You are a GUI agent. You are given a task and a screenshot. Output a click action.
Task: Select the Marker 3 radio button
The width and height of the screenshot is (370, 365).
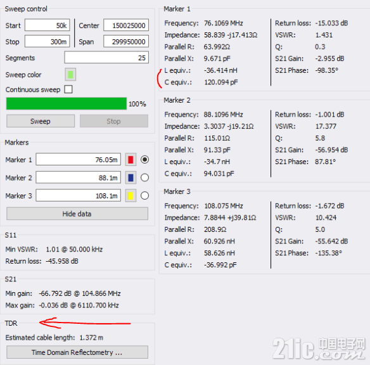(144, 196)
